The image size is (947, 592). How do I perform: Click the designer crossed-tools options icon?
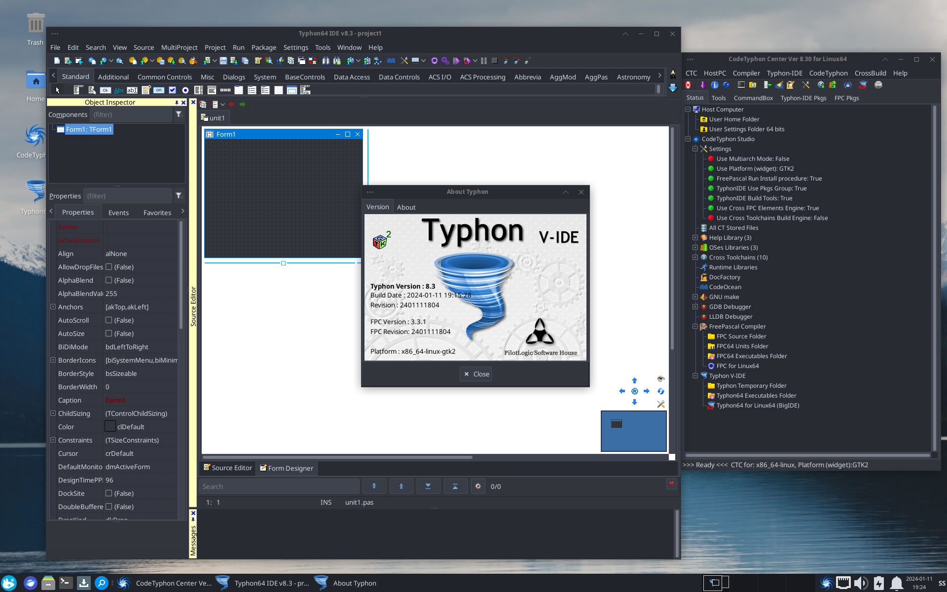pos(661,404)
